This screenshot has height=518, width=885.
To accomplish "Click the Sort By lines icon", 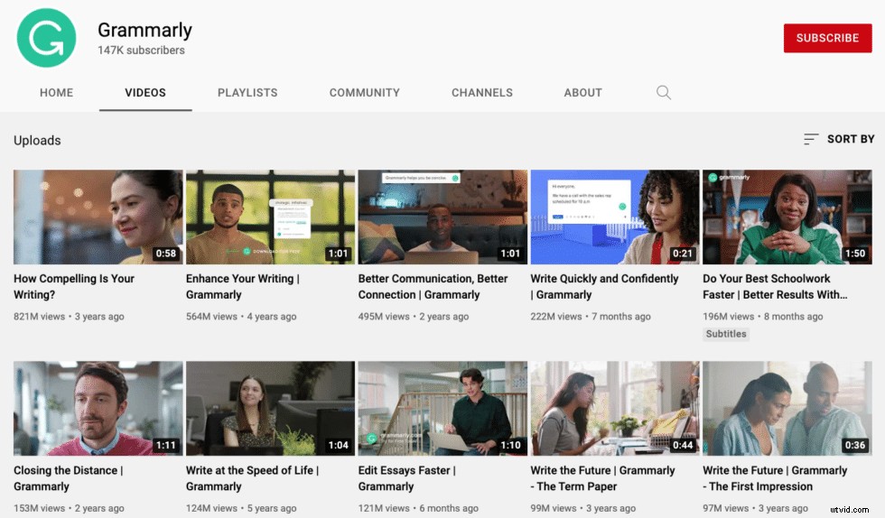I will [x=811, y=139].
